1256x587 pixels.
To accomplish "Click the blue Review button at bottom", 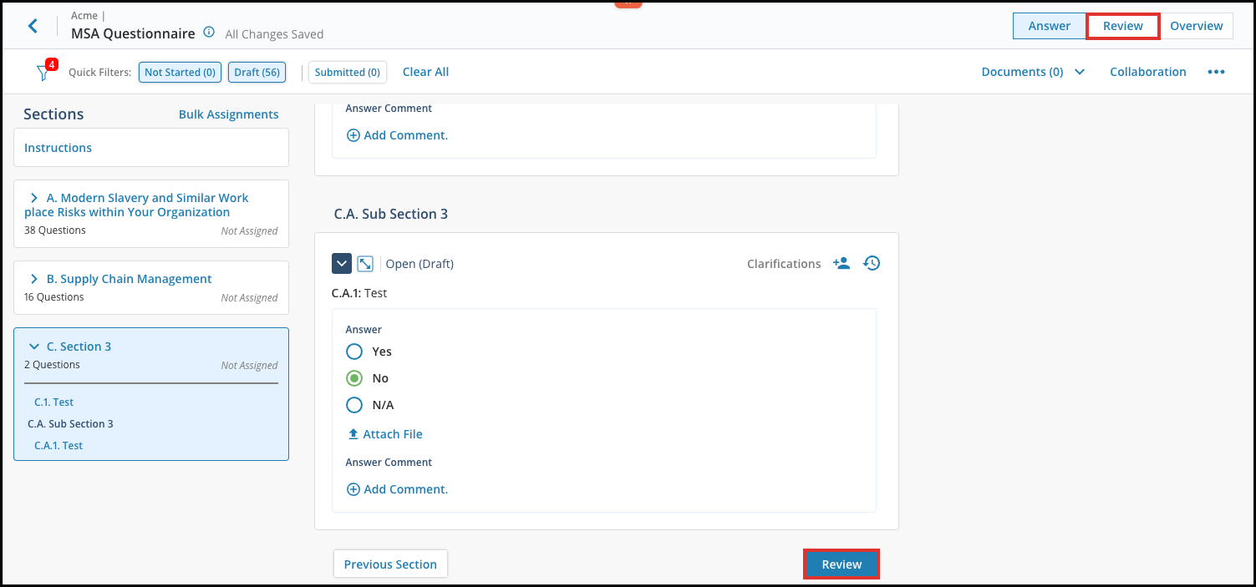I will pyautogui.click(x=842, y=564).
